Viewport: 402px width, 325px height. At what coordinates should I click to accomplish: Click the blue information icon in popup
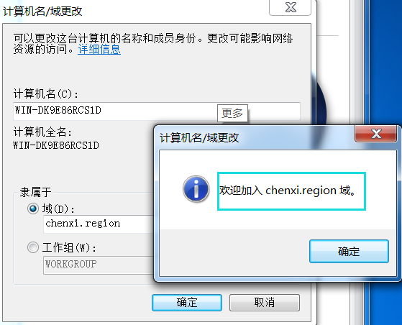click(x=196, y=189)
